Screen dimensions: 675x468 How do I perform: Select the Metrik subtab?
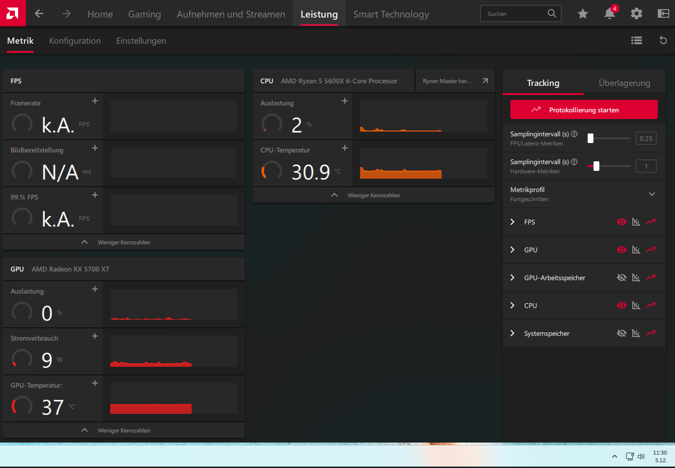(20, 41)
